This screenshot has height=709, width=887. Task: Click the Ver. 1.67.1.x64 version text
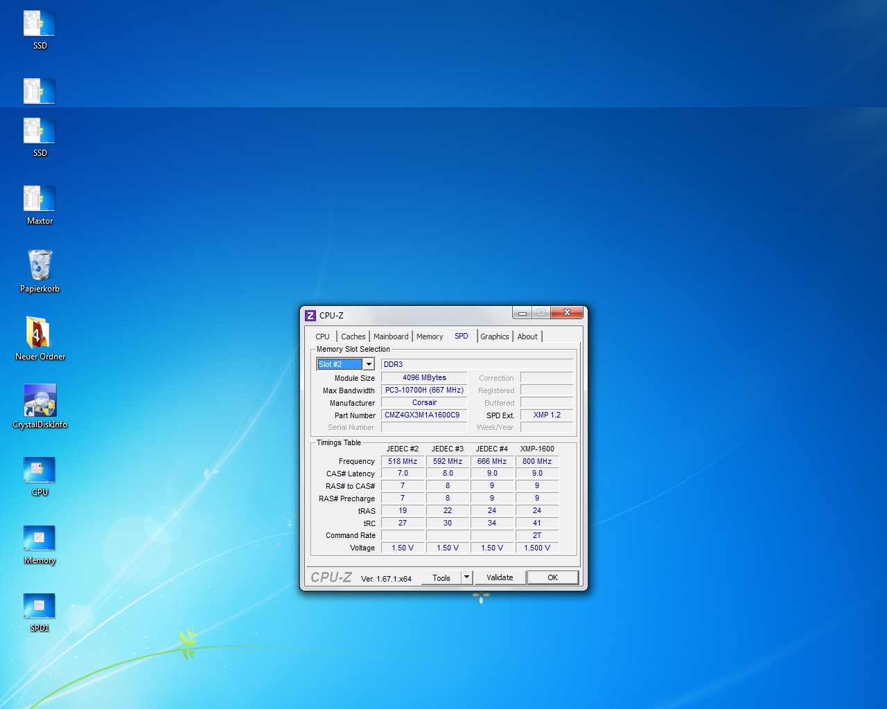click(x=386, y=579)
